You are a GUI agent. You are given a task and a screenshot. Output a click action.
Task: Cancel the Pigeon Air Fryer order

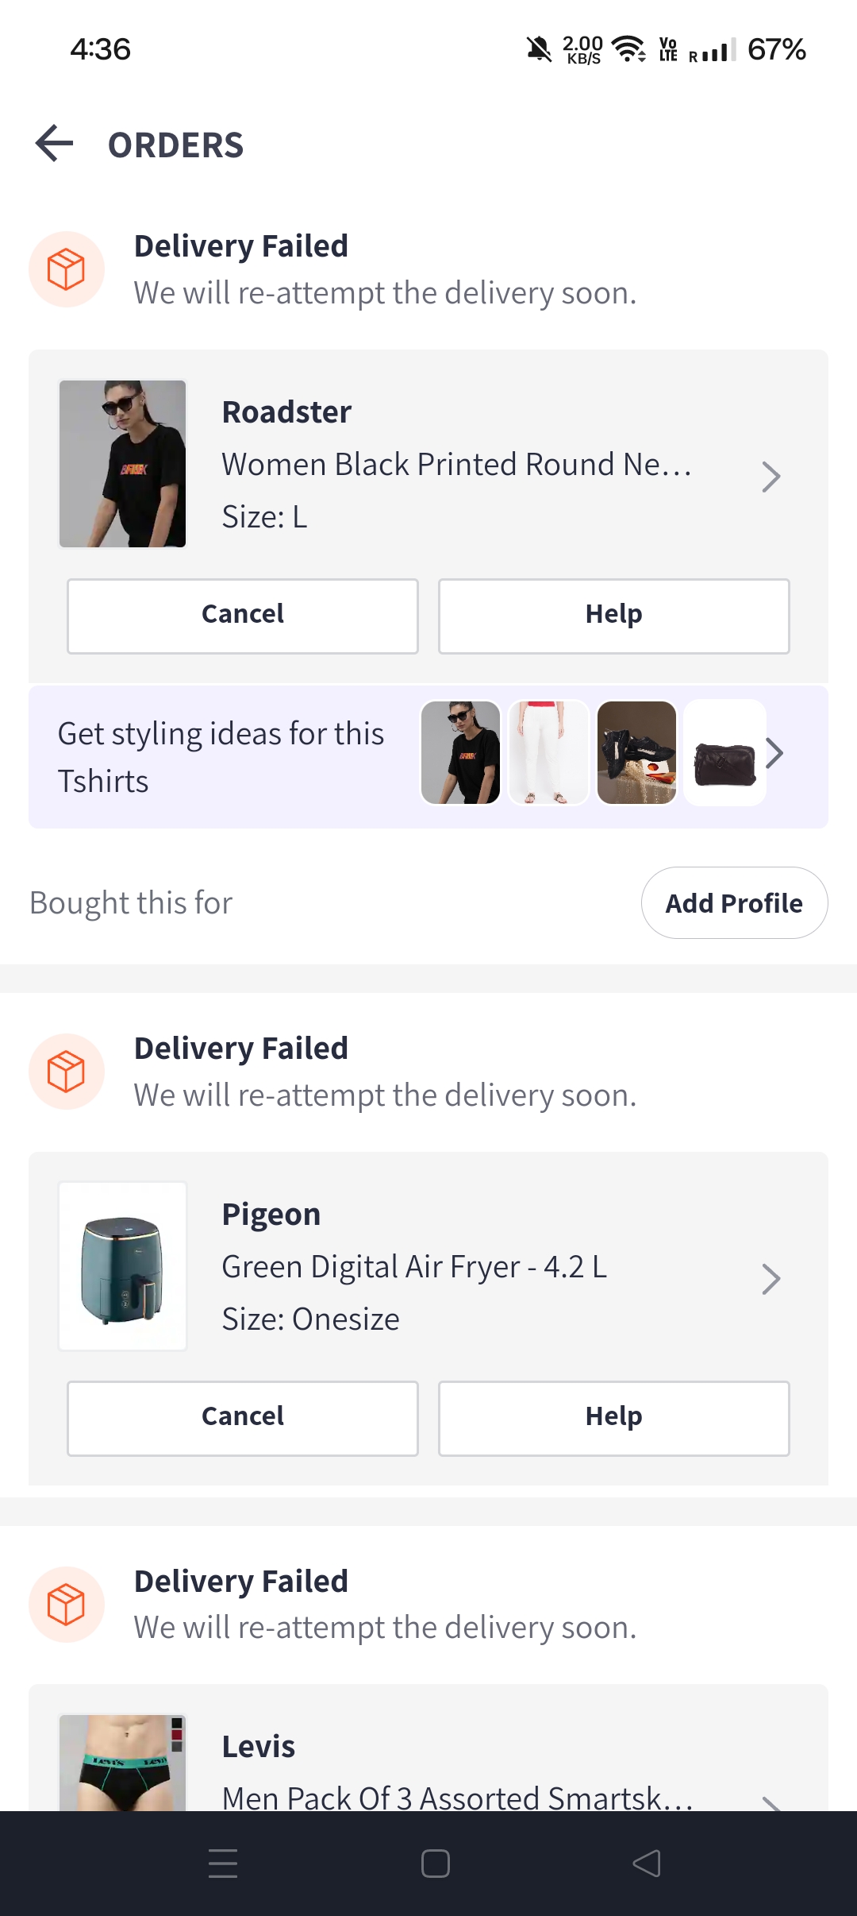243,1418
